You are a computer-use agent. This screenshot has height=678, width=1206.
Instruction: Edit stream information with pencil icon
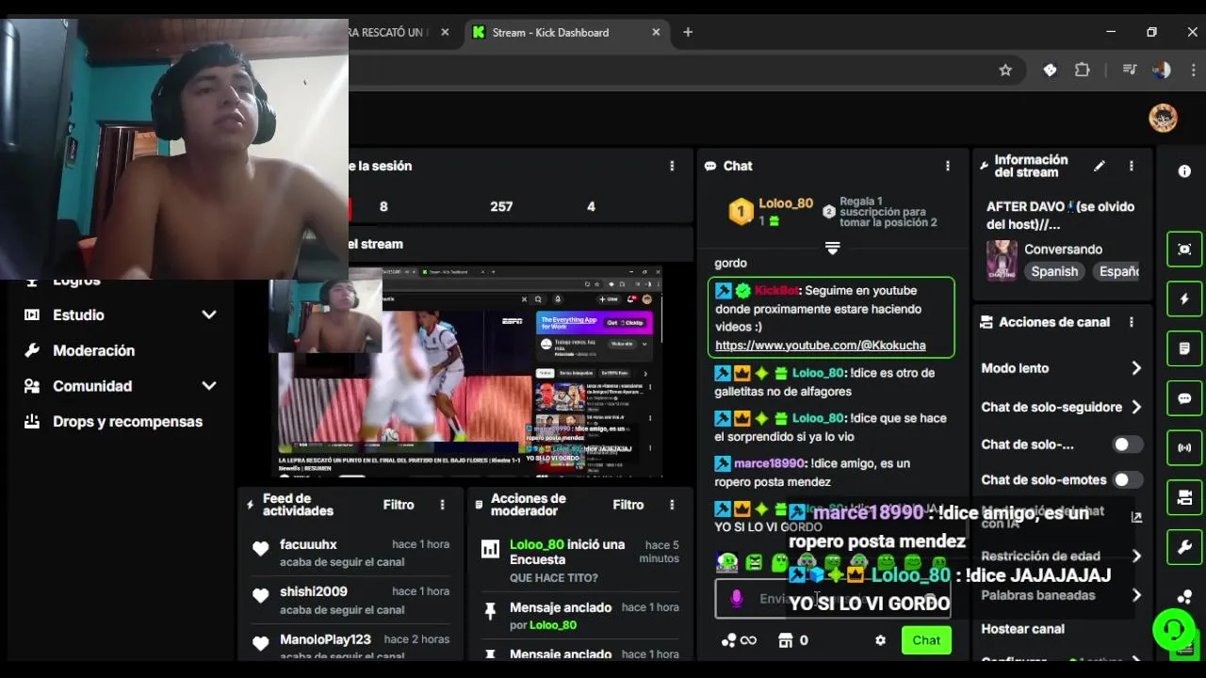click(1099, 166)
